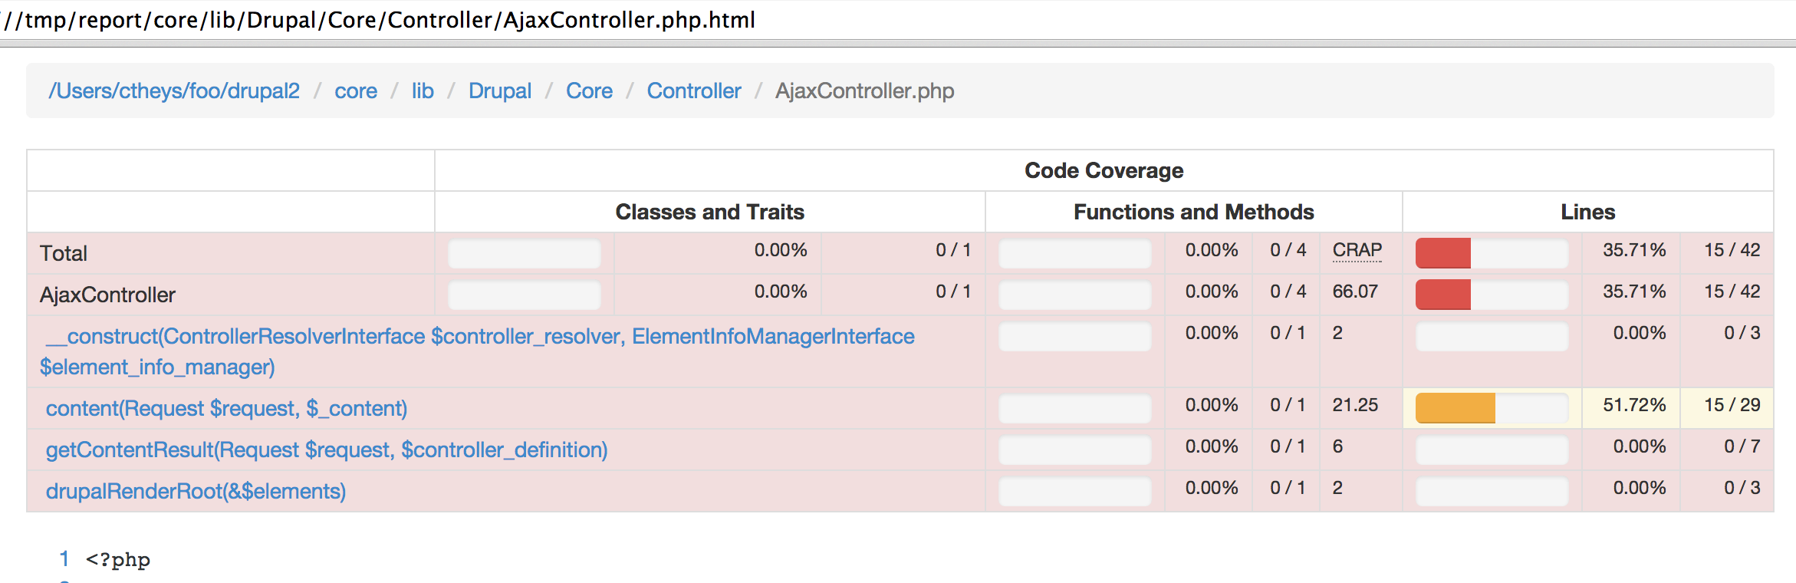Open the lib breadcrumb link
This screenshot has width=1796, height=583.
[x=423, y=91]
